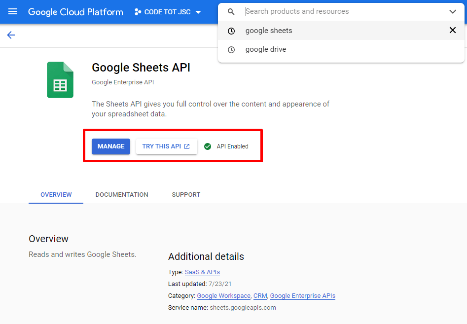Click the Google Cloud Platform logo text
Screen dimensions: 467x324
(75, 12)
